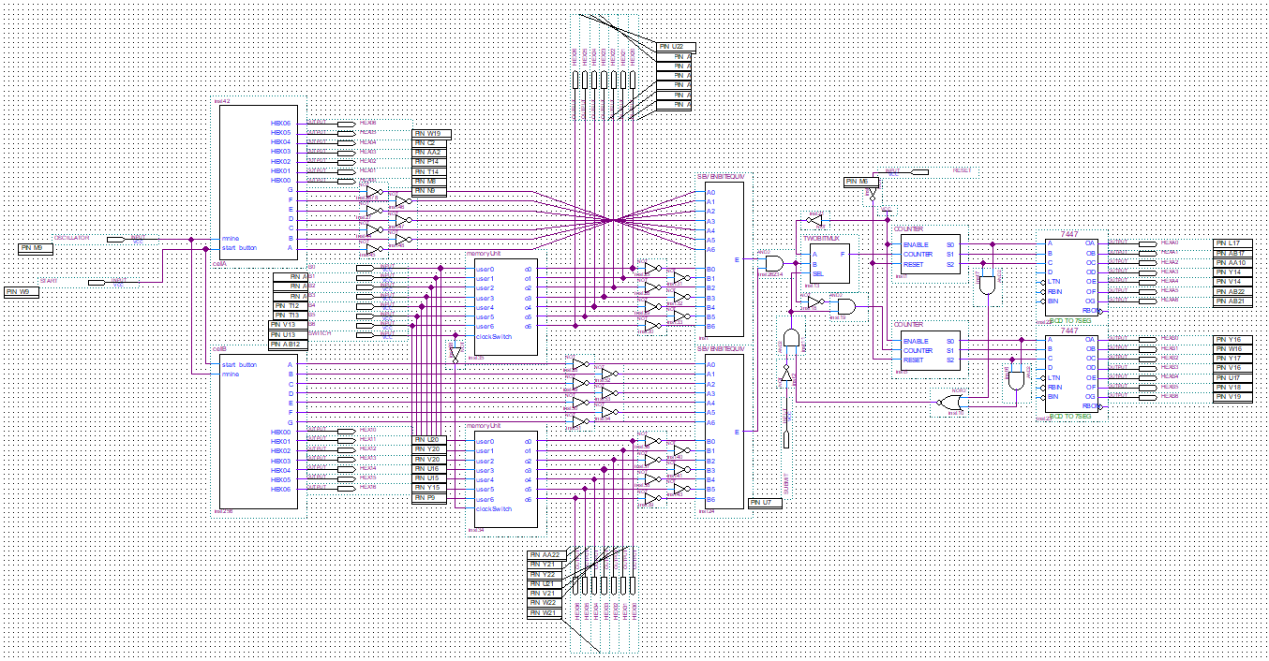The image size is (1269, 661).
Task: Select the NOT gate above TWOBITMUX
Action: 815,220
